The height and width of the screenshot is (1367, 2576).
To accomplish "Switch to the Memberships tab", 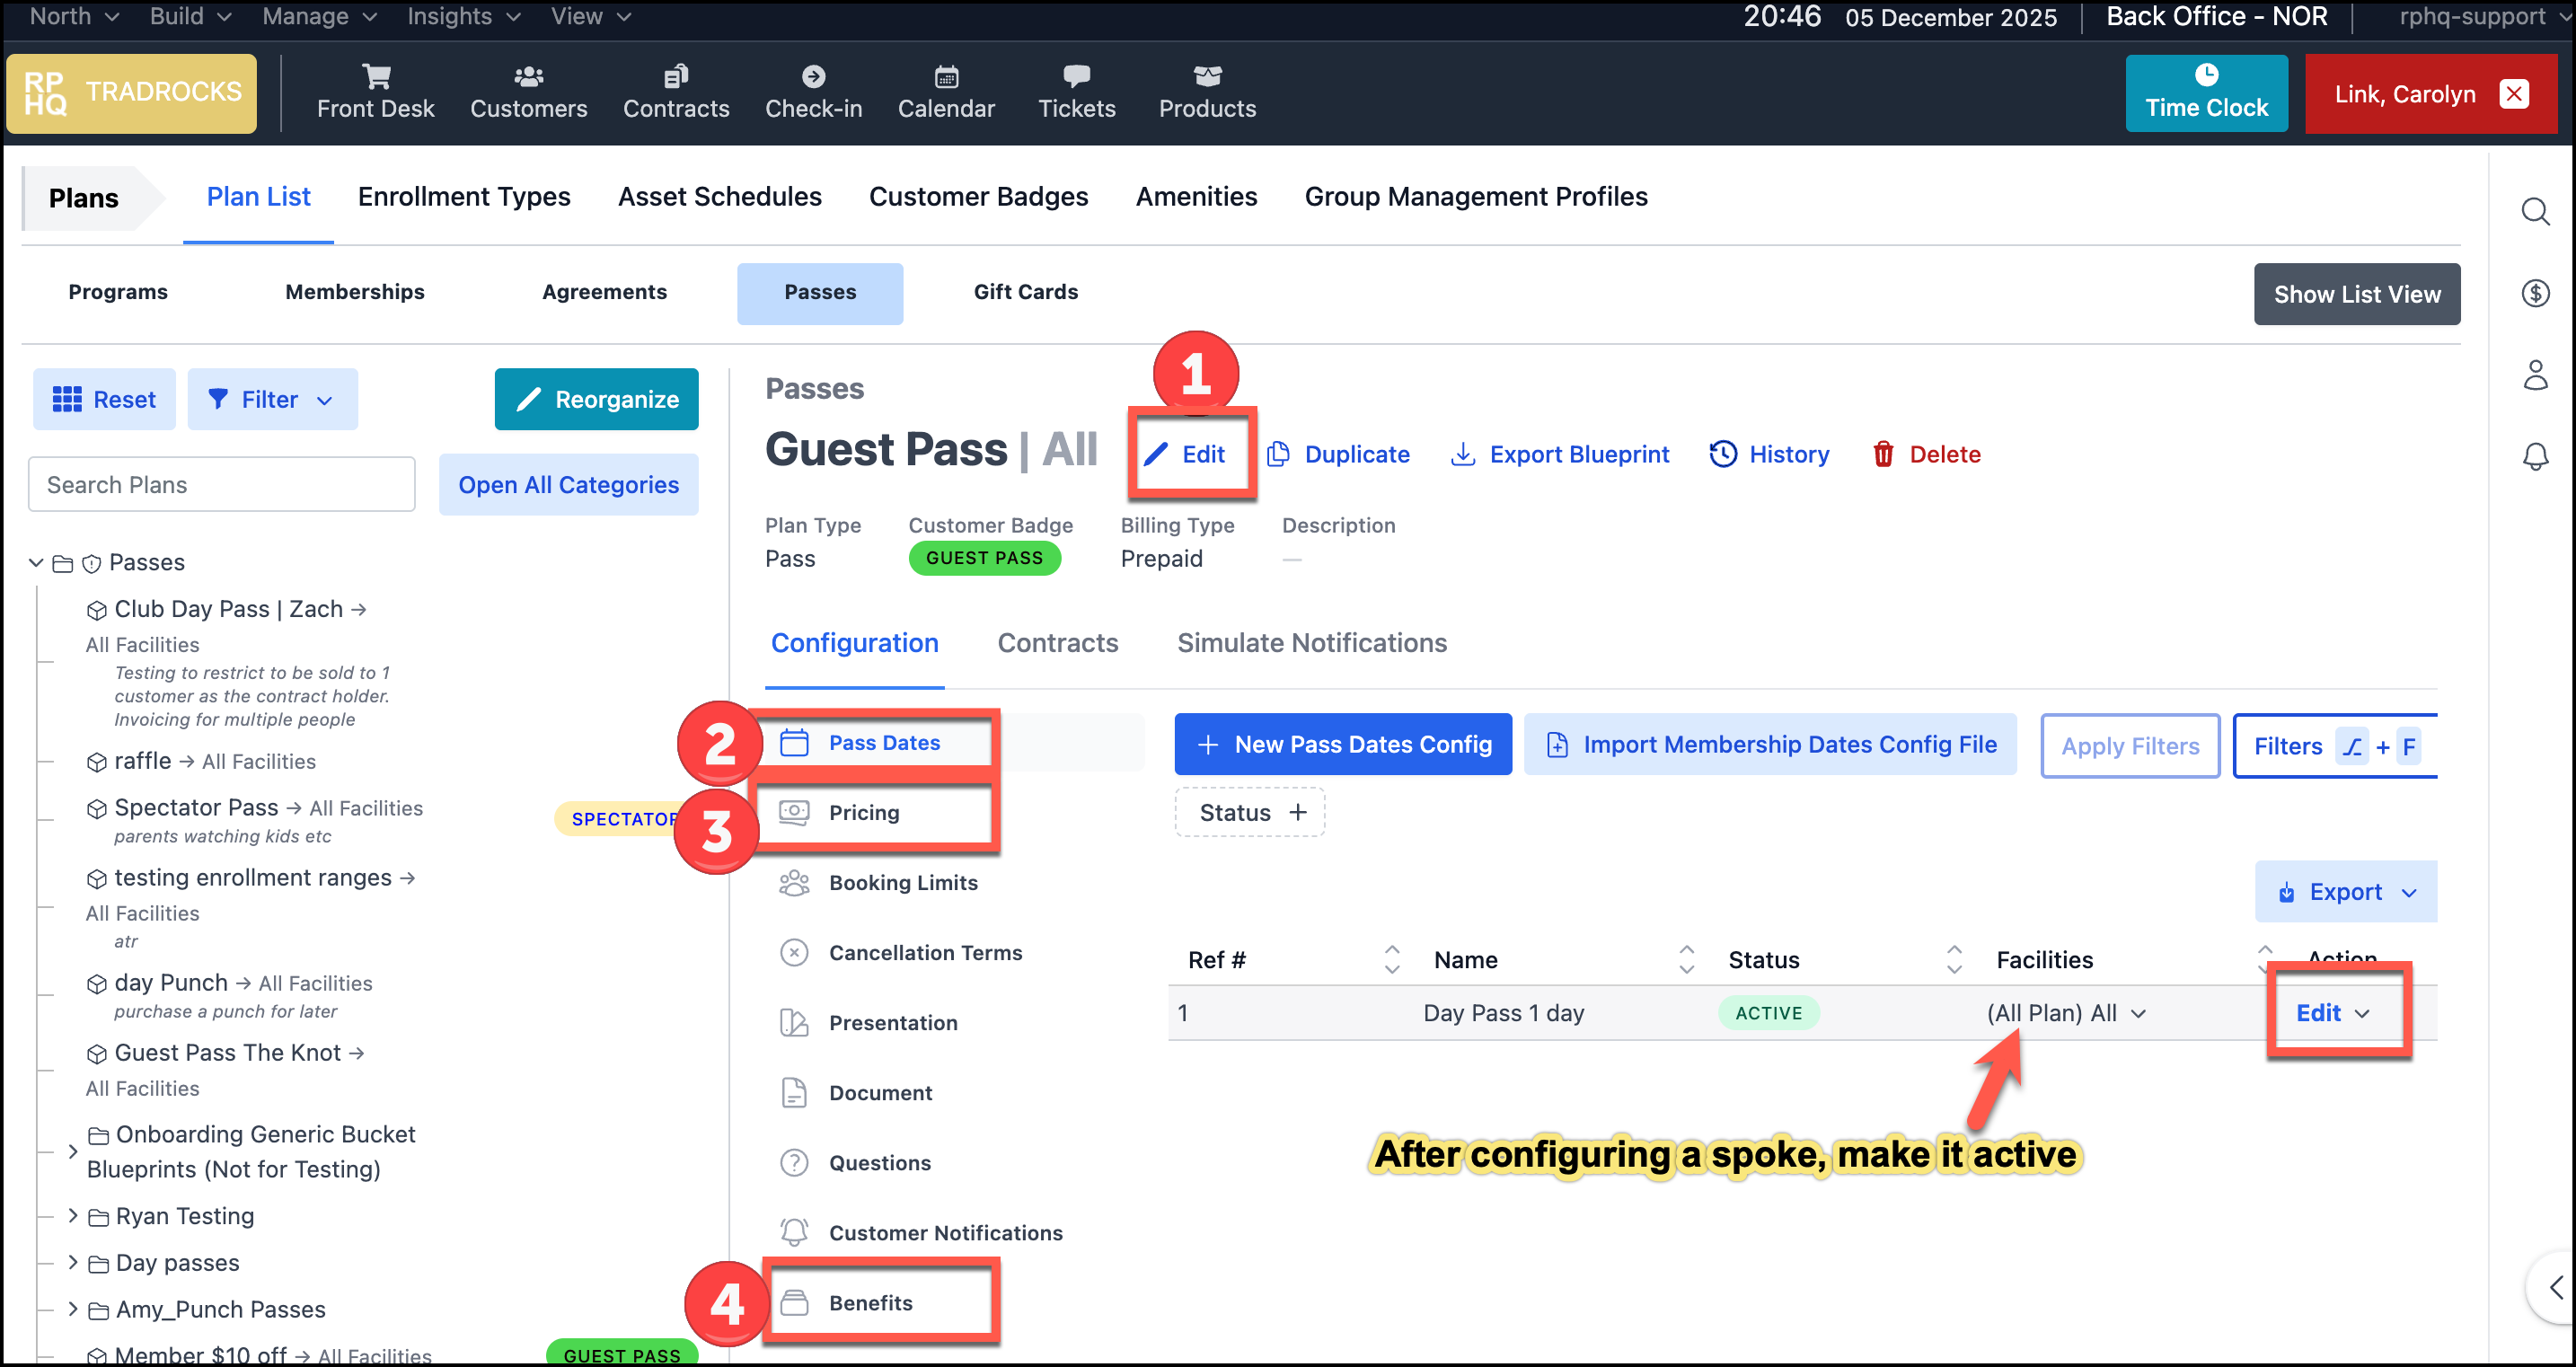I will click(x=354, y=292).
